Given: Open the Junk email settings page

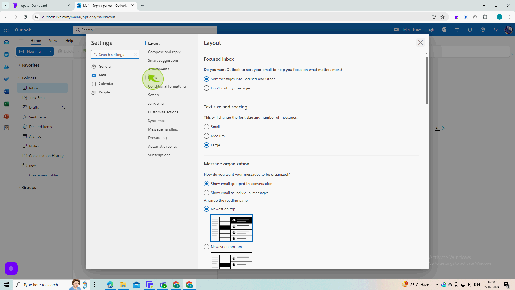Looking at the screenshot, I should [x=157, y=103].
